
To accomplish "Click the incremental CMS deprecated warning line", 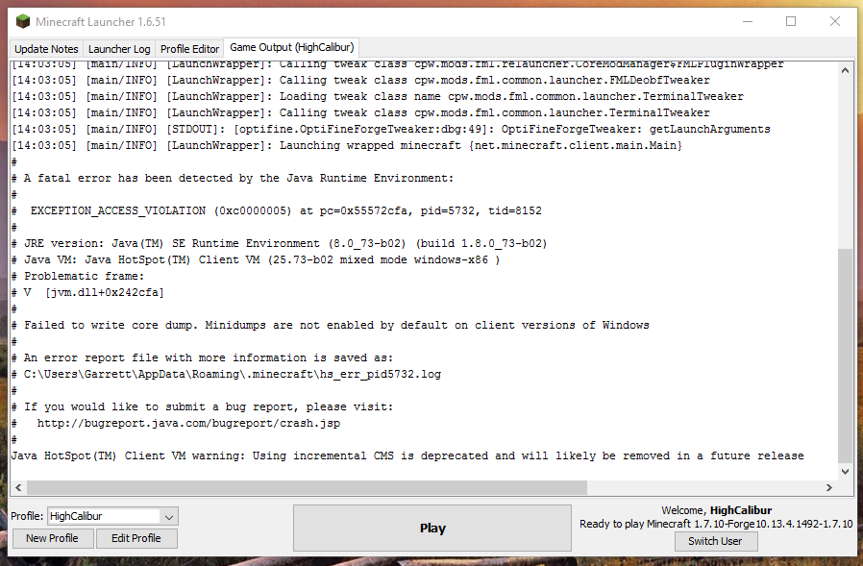I will pos(407,455).
